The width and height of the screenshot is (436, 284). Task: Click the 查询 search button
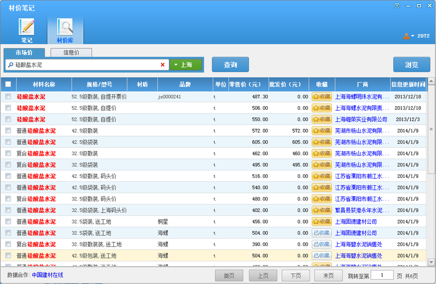coord(230,65)
